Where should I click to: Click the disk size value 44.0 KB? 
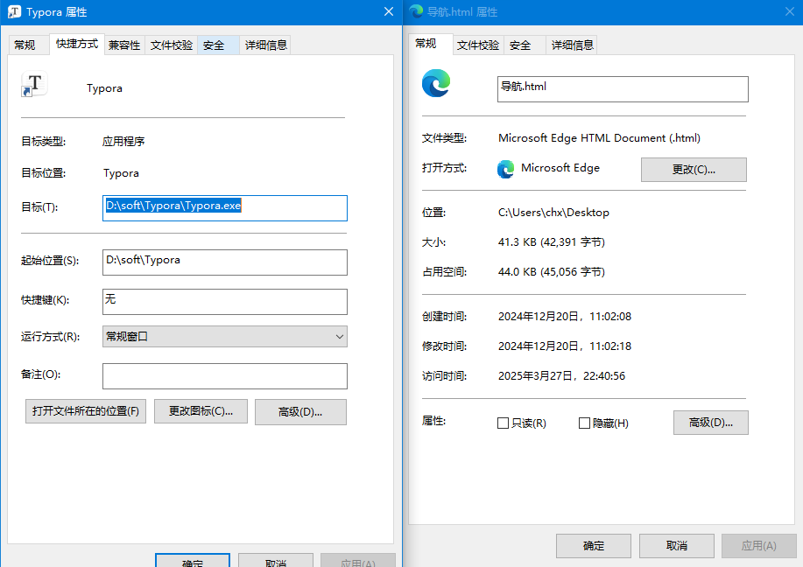click(552, 272)
